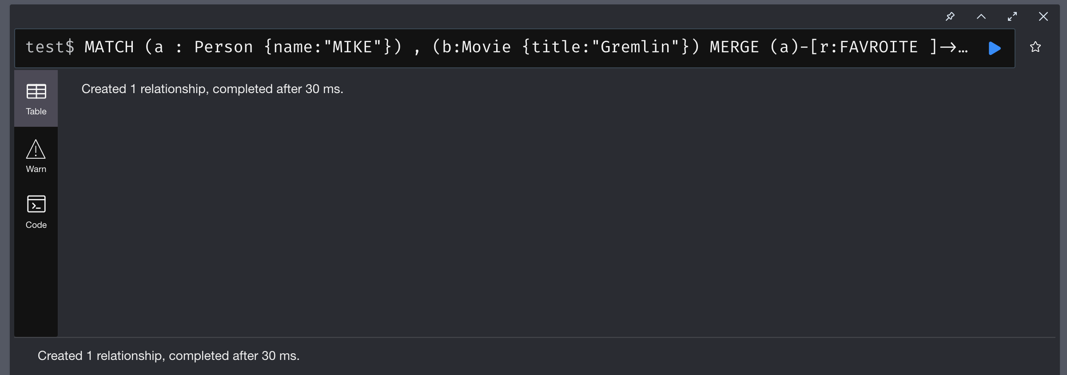Image resolution: width=1067 pixels, height=375 pixels.
Task: Switch to the Table view tab
Action: (36, 111)
